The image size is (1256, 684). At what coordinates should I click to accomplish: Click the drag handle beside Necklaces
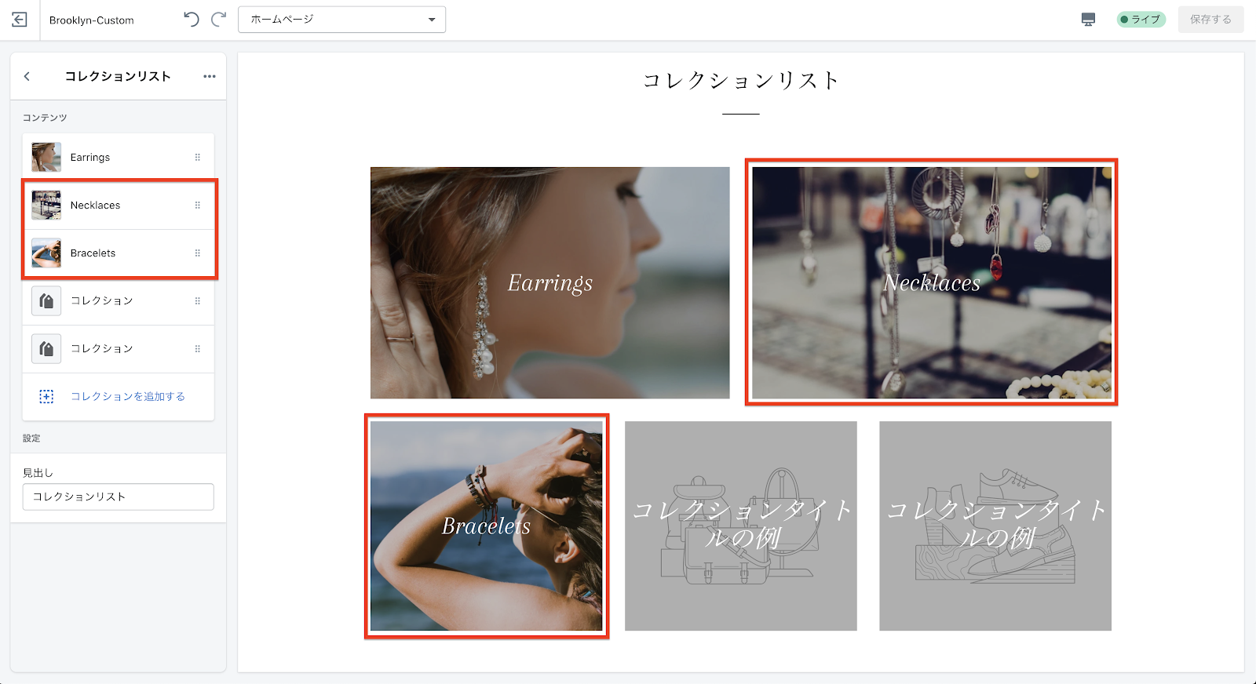coord(197,206)
